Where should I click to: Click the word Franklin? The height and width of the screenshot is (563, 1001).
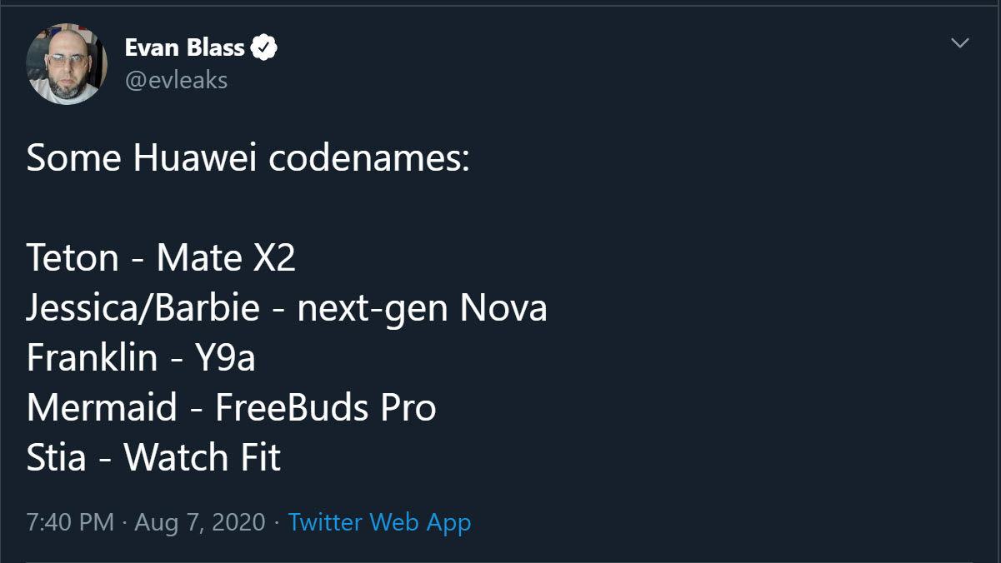point(92,358)
